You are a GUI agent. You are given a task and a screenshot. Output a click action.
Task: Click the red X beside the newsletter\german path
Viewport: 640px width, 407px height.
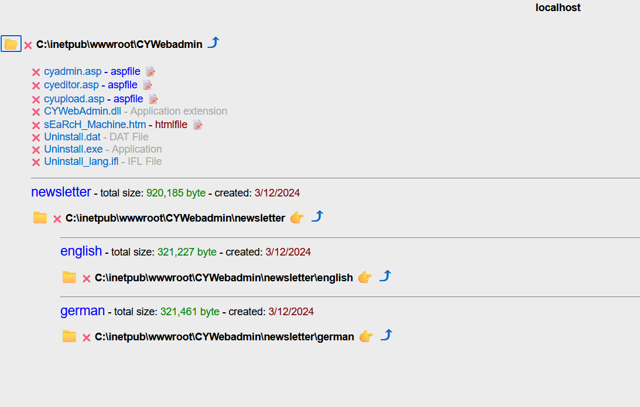tap(87, 337)
